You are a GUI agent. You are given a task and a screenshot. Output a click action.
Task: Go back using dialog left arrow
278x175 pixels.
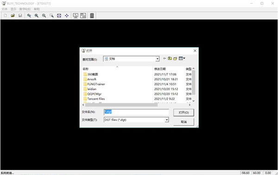click(164, 59)
